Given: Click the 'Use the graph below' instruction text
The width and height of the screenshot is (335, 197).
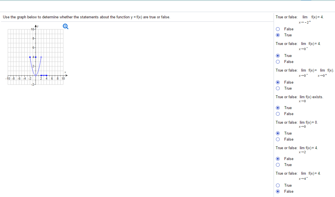Looking at the screenshot, I should (x=87, y=17).
